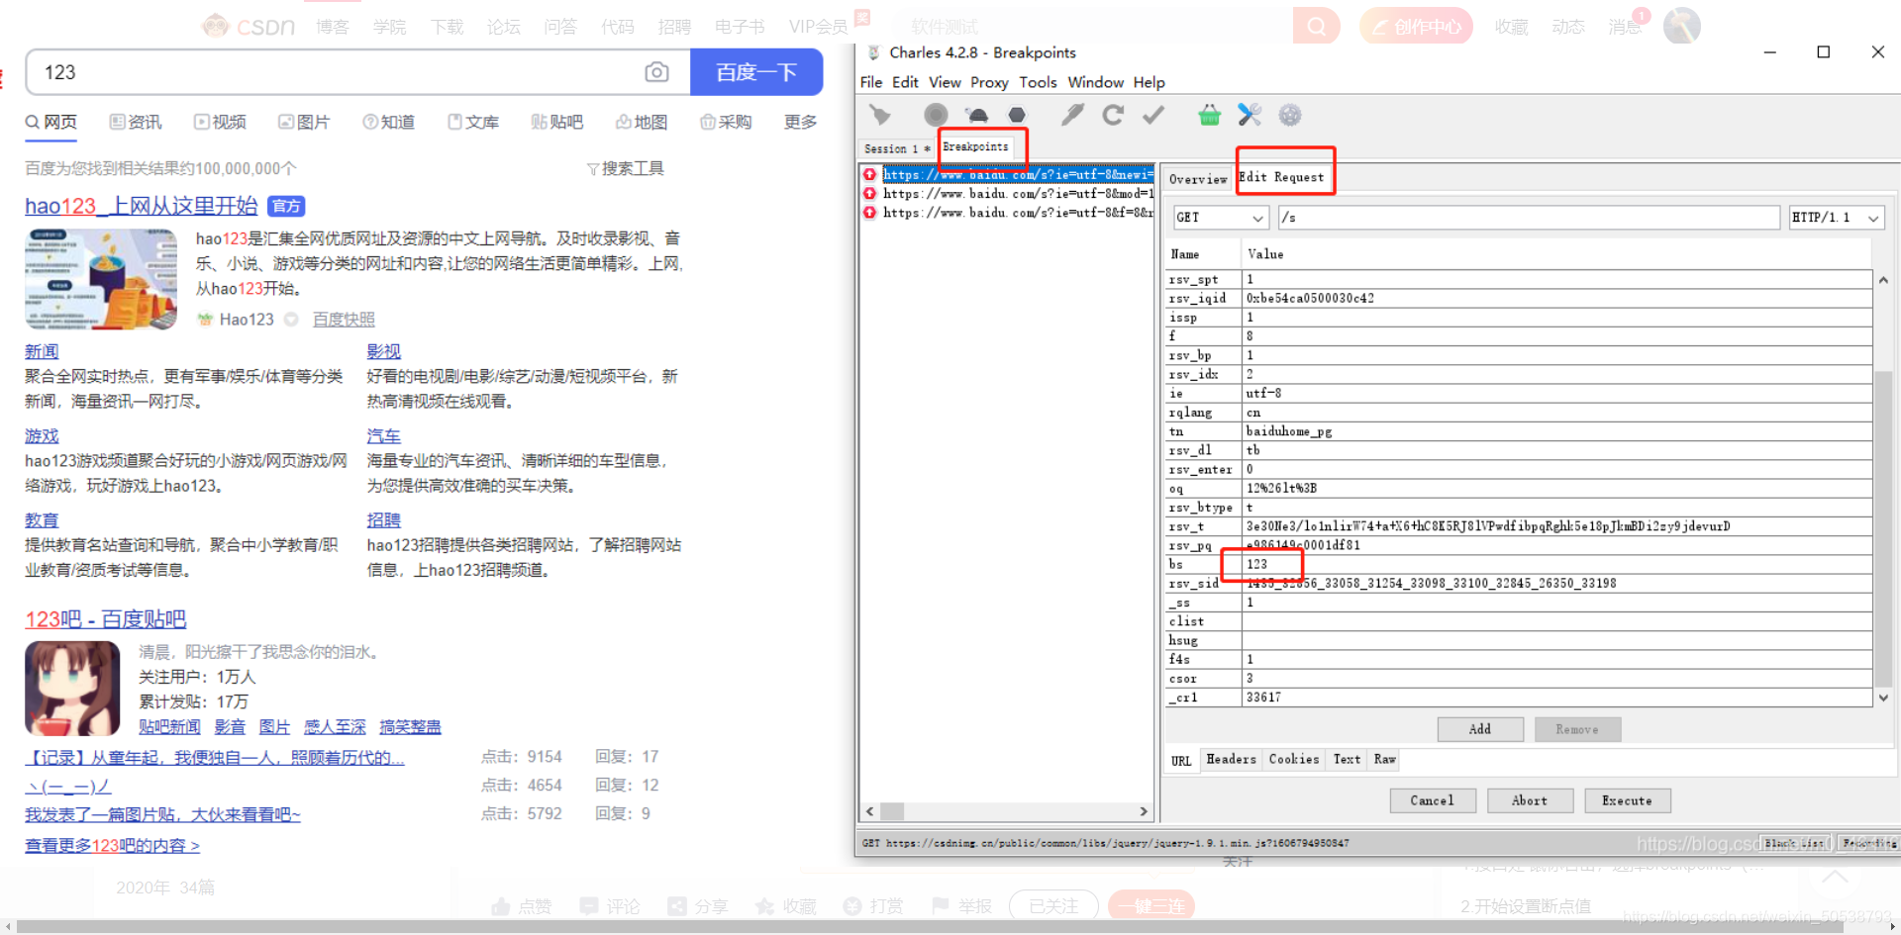
Task: Select the Edit Request tab
Action: point(1281,177)
